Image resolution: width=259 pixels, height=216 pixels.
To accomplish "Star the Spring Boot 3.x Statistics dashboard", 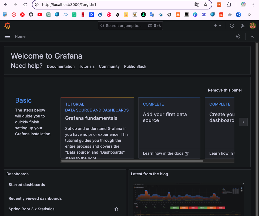I will coord(116,209).
